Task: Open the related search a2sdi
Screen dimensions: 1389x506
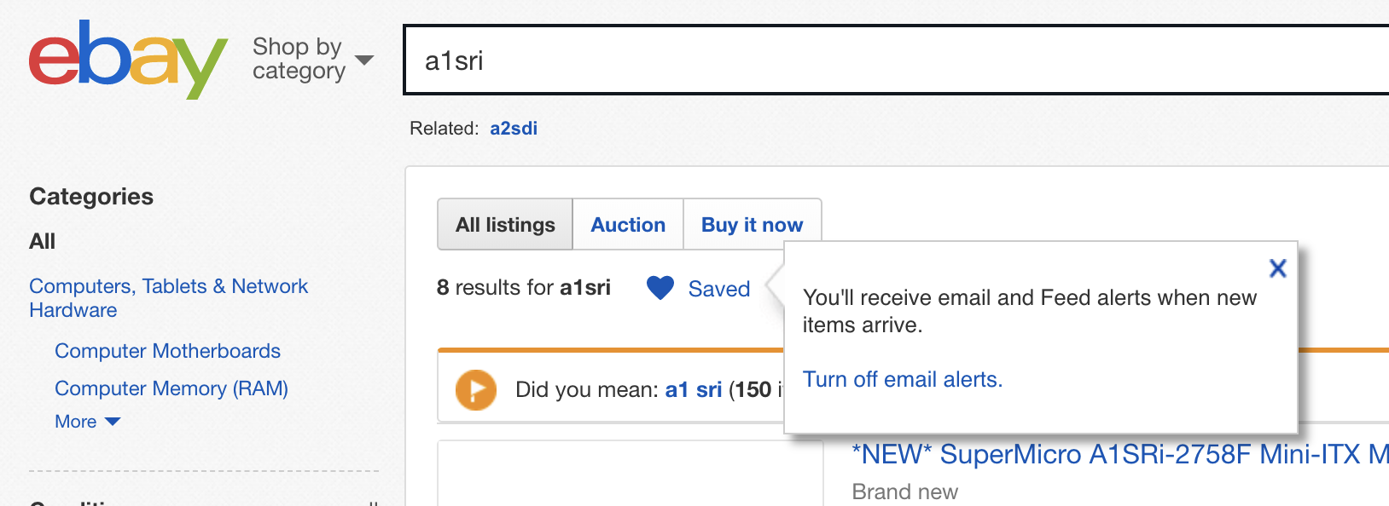Action: [514, 129]
